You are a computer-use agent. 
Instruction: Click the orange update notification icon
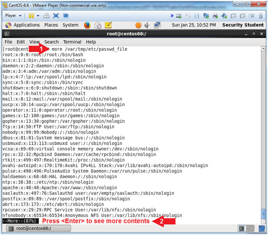(x=138, y=25)
